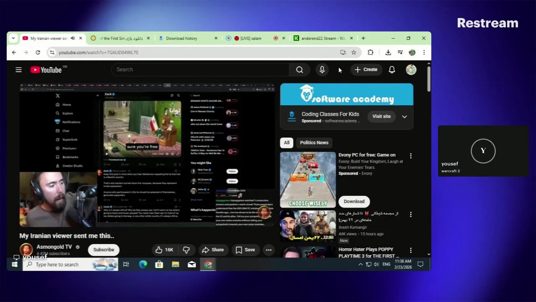Screen dimensions: 536x302
Task: Open a new browser tab
Action: coord(363,38)
